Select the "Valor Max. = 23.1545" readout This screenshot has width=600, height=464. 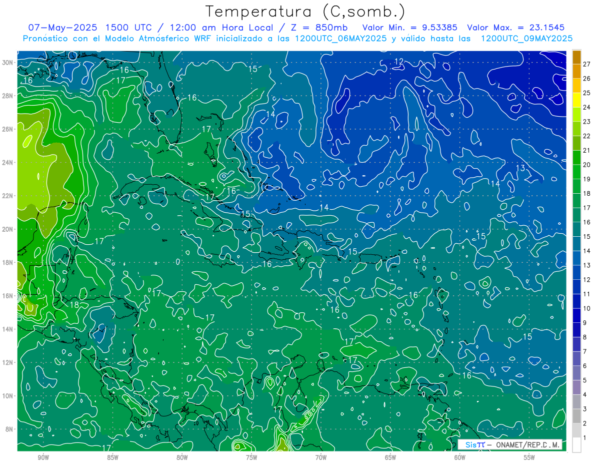tap(515, 28)
